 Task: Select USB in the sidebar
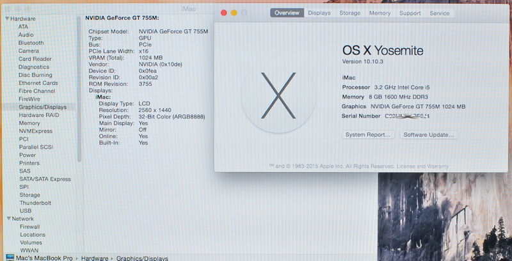coord(26,210)
